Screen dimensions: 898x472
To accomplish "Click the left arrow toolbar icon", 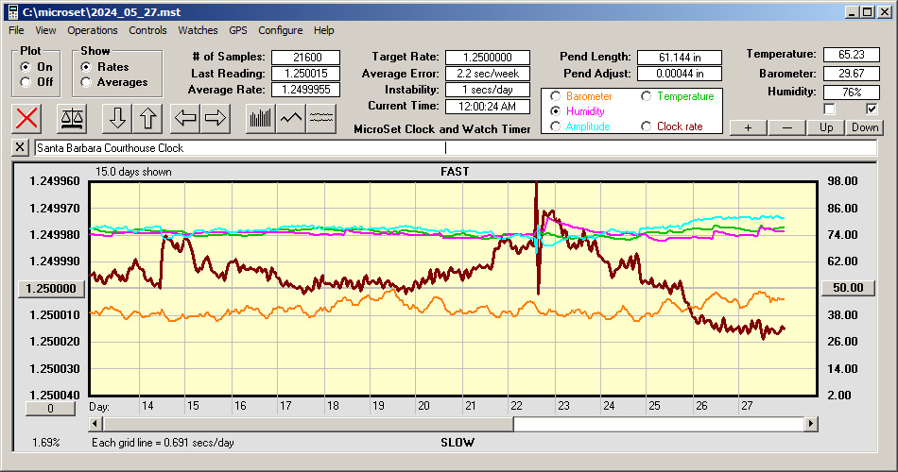I will tap(186, 118).
